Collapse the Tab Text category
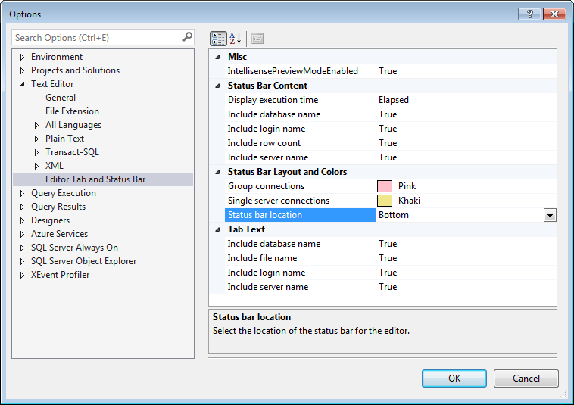The width and height of the screenshot is (574, 405). [218, 229]
